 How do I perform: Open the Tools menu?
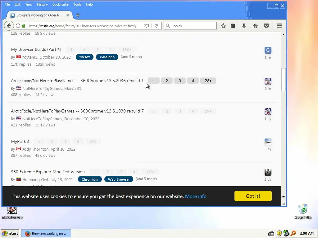click(x=77, y=4)
